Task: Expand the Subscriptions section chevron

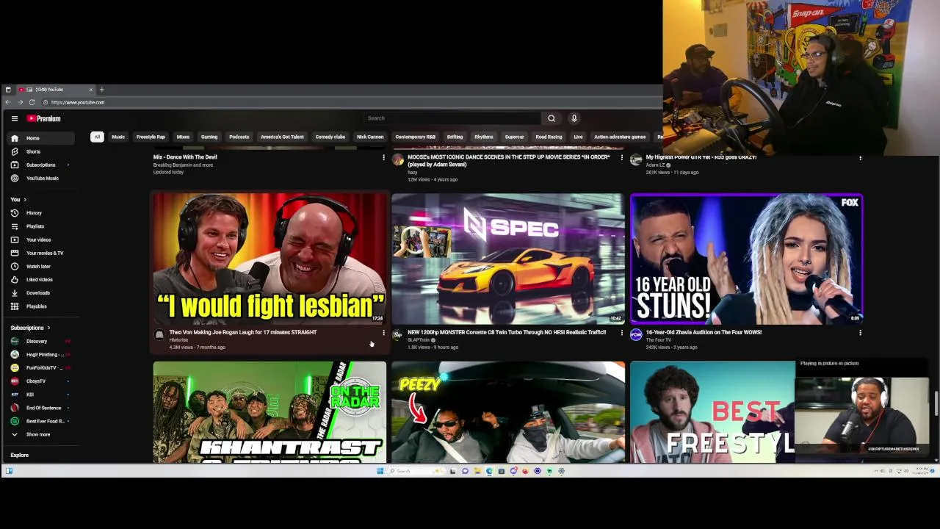Action: point(48,328)
